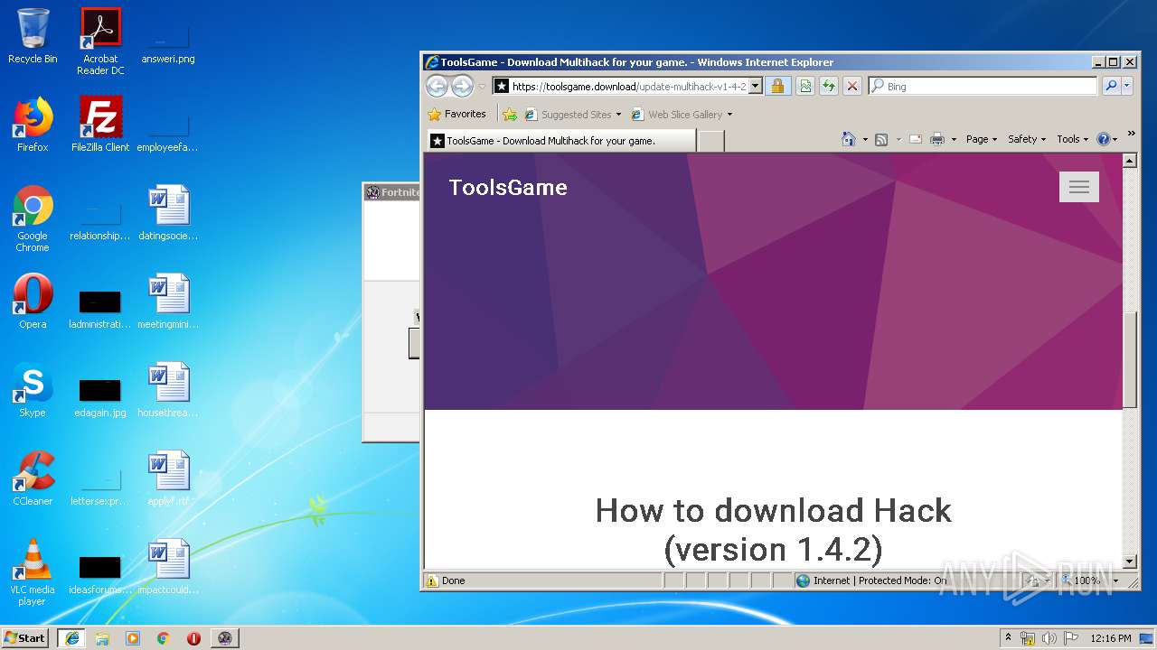The image size is (1157, 650).
Task: Select the Skype desktop shortcut
Action: tap(33, 390)
